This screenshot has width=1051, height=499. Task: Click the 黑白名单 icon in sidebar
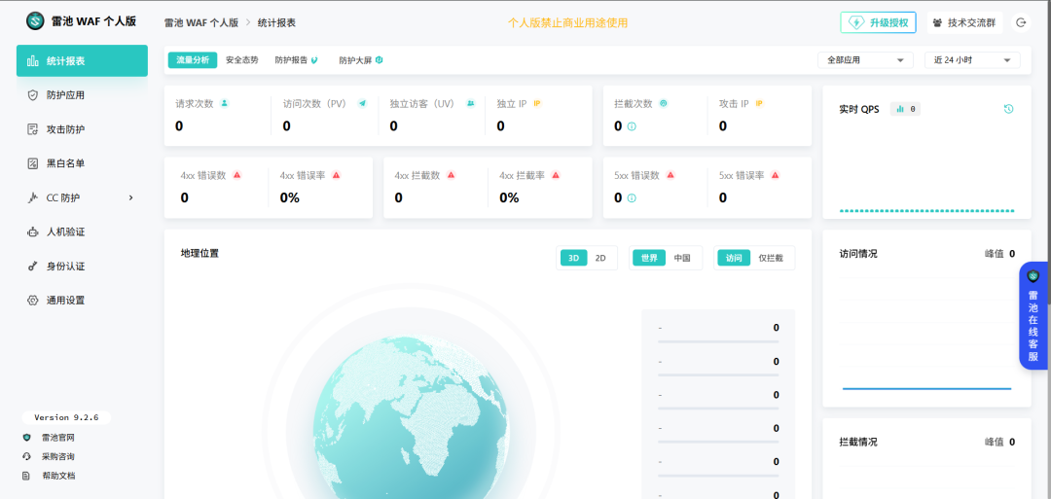(32, 163)
